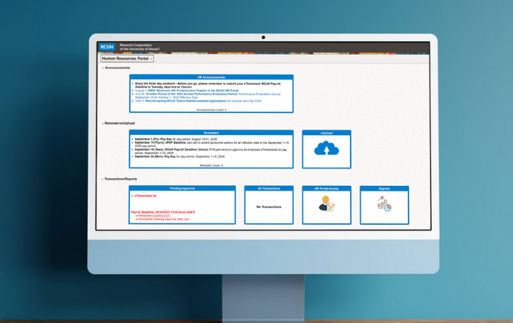Screen dimensions: 513x323
Task: Click 'Research Corporation of the University of Hawai'i' header text
Action: (139, 47)
